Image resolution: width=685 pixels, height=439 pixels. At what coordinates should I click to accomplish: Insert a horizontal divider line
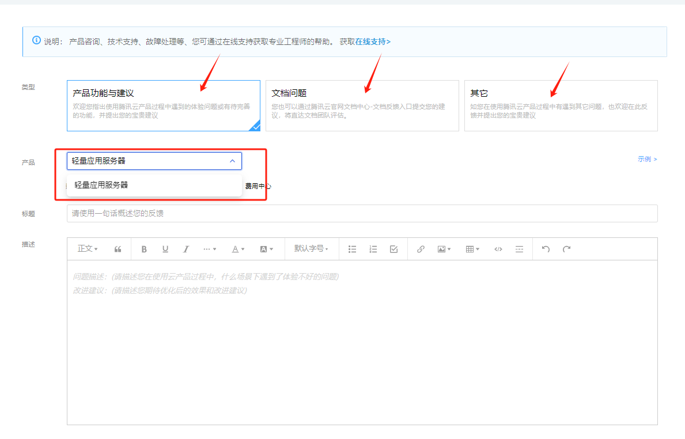(x=519, y=249)
